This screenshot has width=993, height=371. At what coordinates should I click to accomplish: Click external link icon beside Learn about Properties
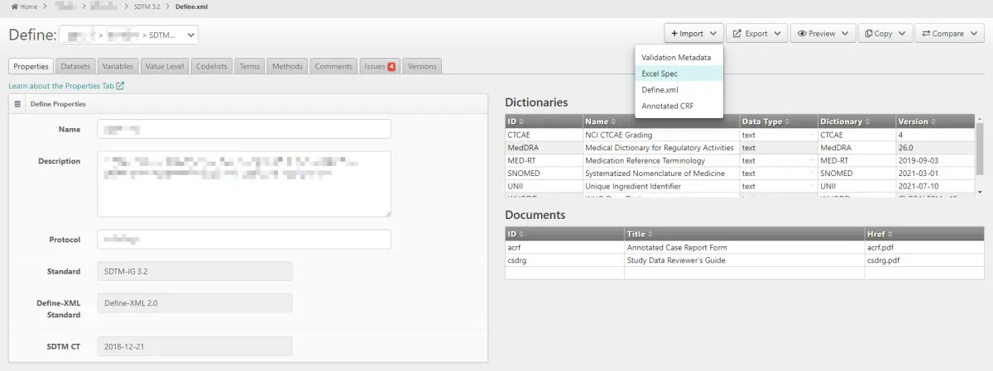pos(120,86)
